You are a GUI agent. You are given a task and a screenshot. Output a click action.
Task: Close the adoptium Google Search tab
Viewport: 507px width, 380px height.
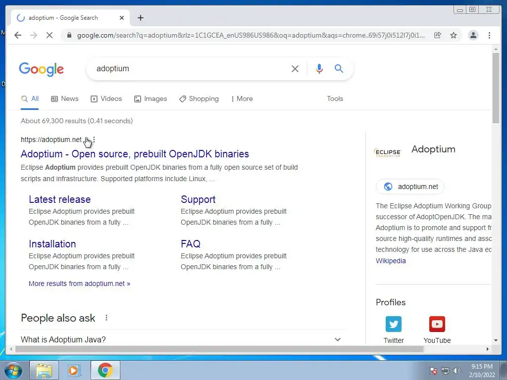coord(122,18)
